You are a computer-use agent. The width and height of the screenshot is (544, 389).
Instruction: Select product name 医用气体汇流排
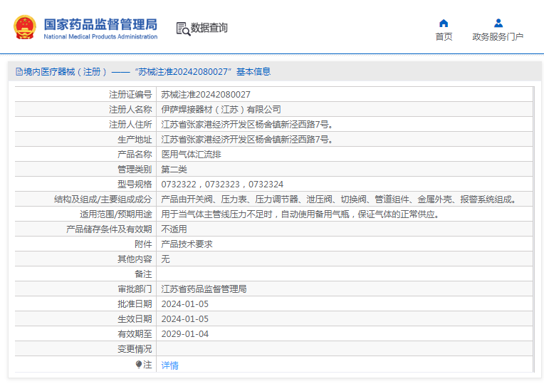pyautogui.click(x=191, y=155)
